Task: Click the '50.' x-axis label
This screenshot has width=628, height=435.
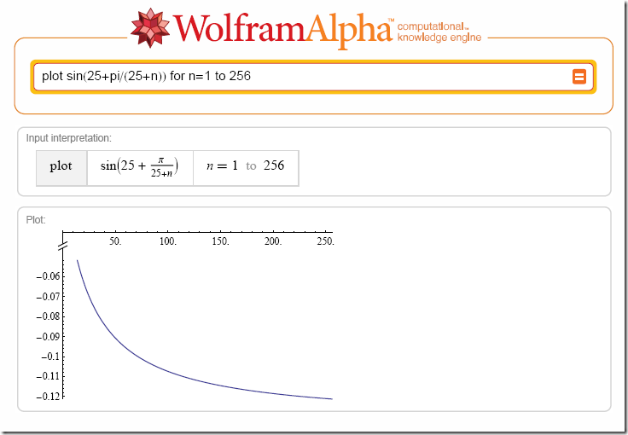Action: click(115, 241)
